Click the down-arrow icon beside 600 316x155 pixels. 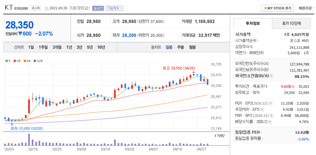(x=20, y=34)
